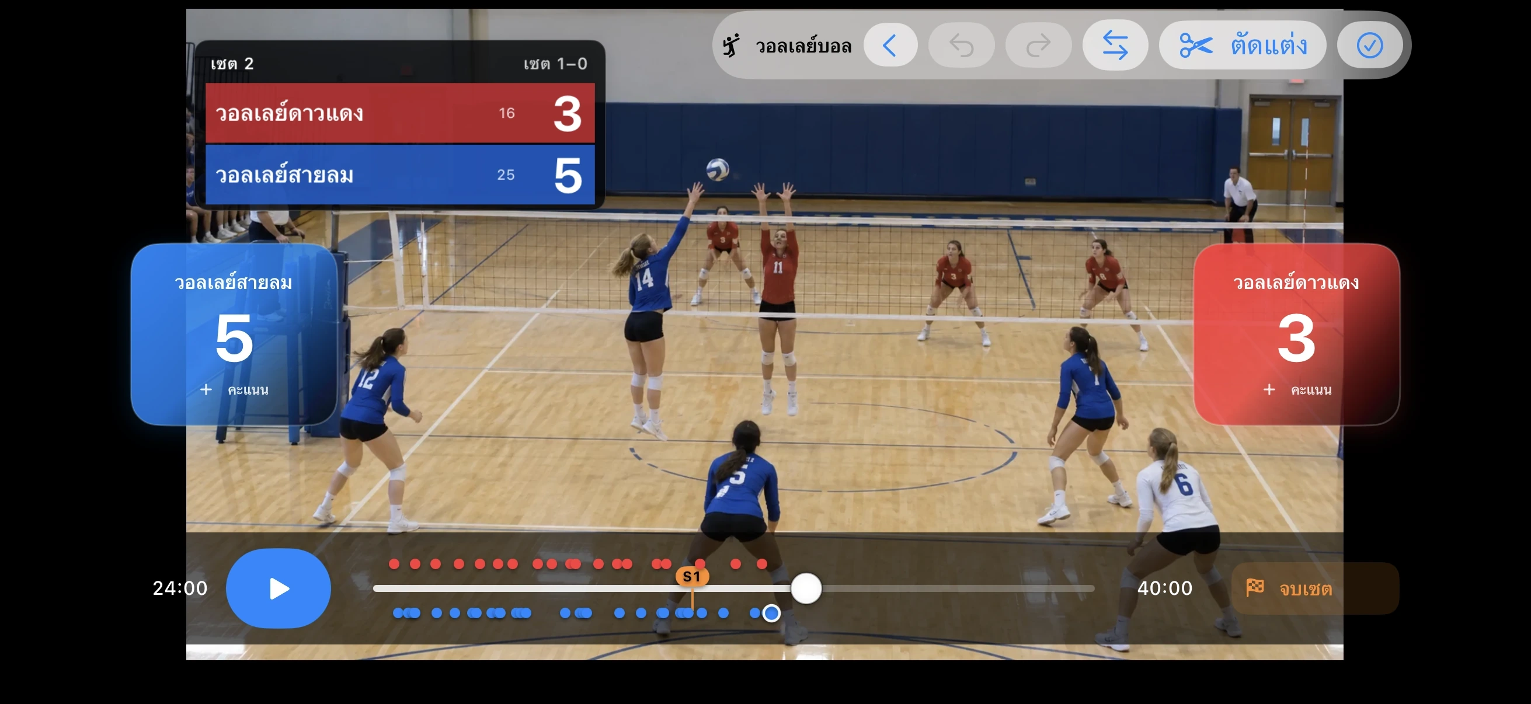The image size is (1531, 704).
Task: Tap the เซต 1-0 set score
Action: [555, 64]
